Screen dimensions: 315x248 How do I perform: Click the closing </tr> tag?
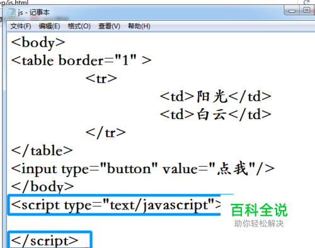[106, 133]
